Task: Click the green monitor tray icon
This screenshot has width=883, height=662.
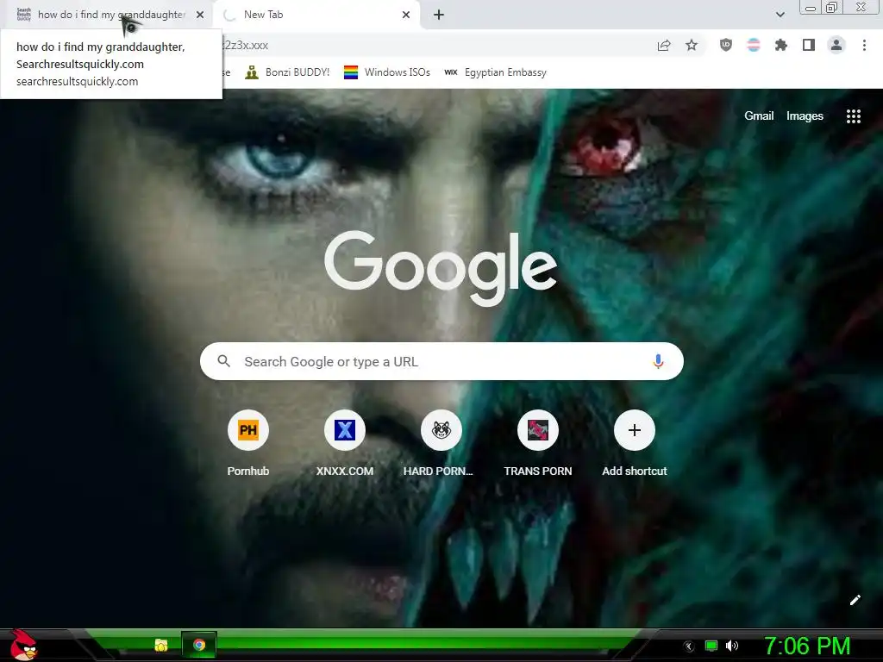Action: [711, 646]
